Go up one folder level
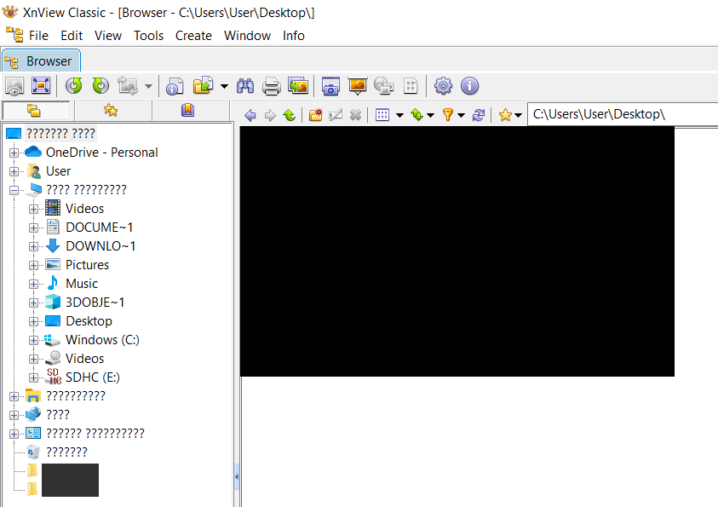 (x=290, y=115)
